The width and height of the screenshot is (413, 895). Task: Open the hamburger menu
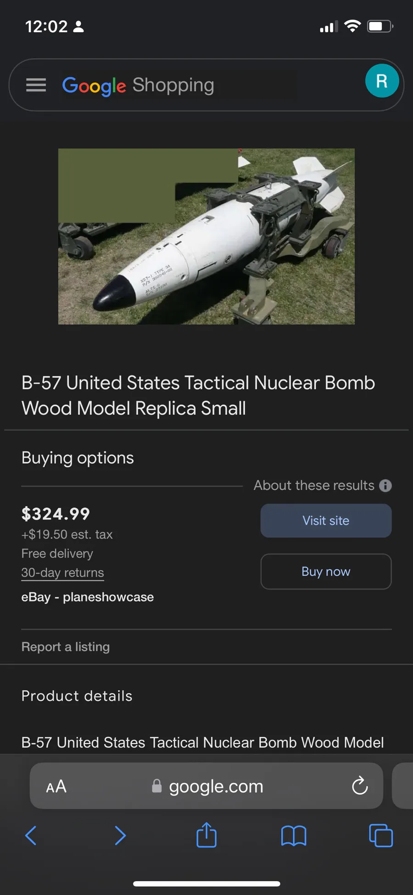click(x=36, y=85)
